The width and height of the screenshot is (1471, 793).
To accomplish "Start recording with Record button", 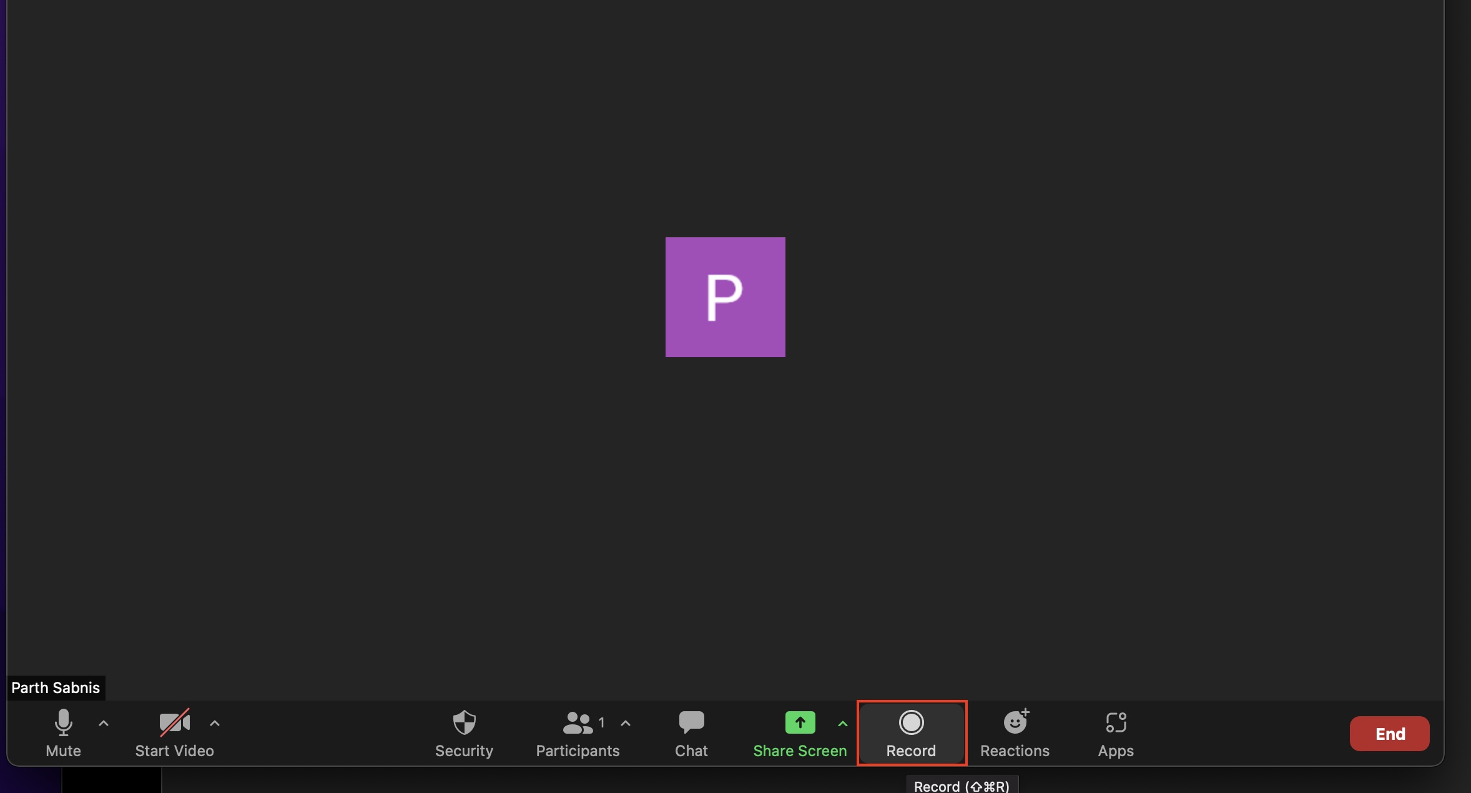I will click(x=912, y=733).
